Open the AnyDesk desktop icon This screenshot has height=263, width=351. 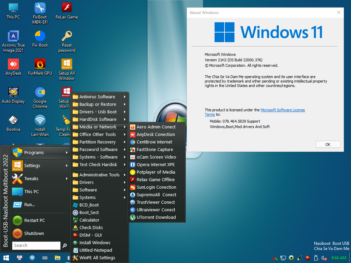[13, 64]
